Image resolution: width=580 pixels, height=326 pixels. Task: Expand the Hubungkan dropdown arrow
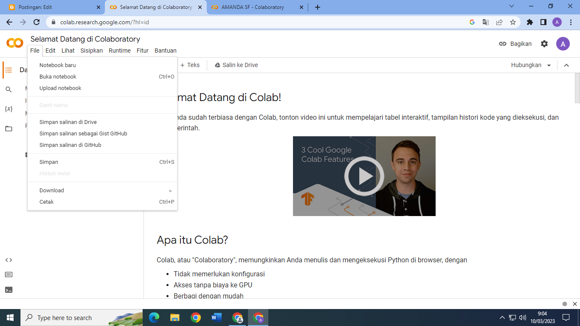coord(549,65)
